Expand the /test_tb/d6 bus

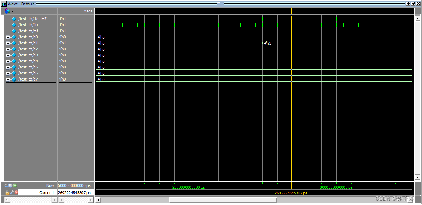pyautogui.click(x=8, y=73)
